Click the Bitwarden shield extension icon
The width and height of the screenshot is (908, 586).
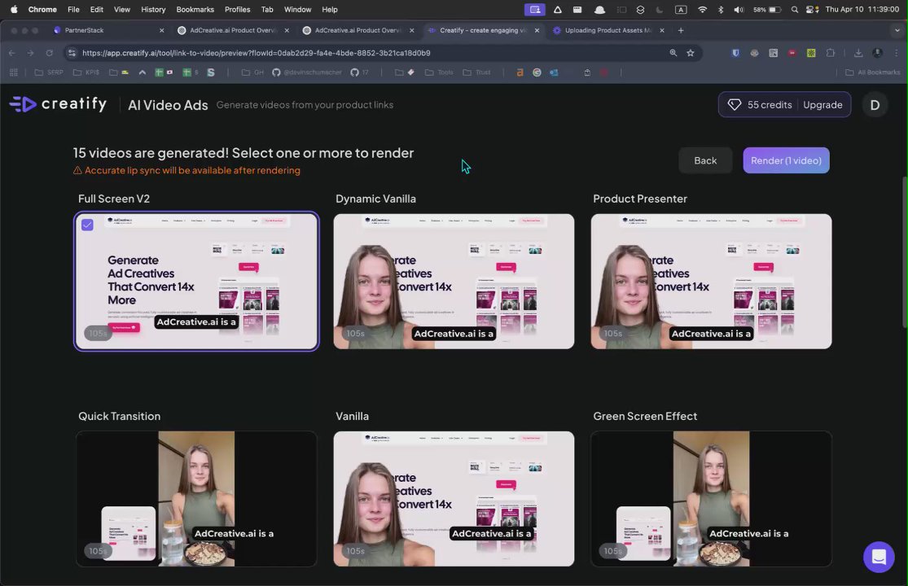(x=735, y=53)
